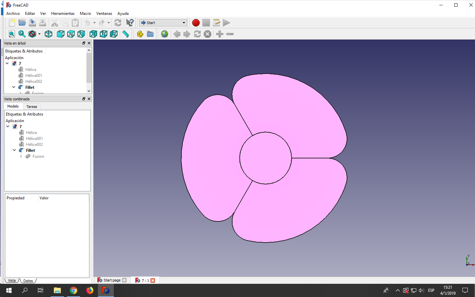475x297 pixels.
Task: Select the isometric view icon
Action: (48, 34)
